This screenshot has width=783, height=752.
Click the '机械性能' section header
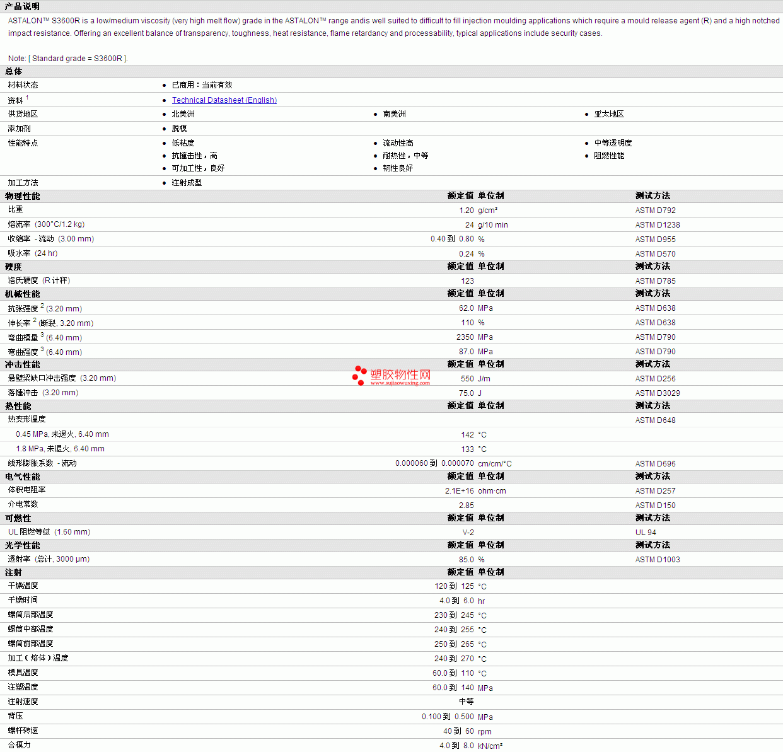22,294
